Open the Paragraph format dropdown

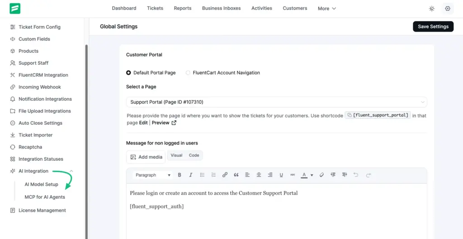coord(153,175)
